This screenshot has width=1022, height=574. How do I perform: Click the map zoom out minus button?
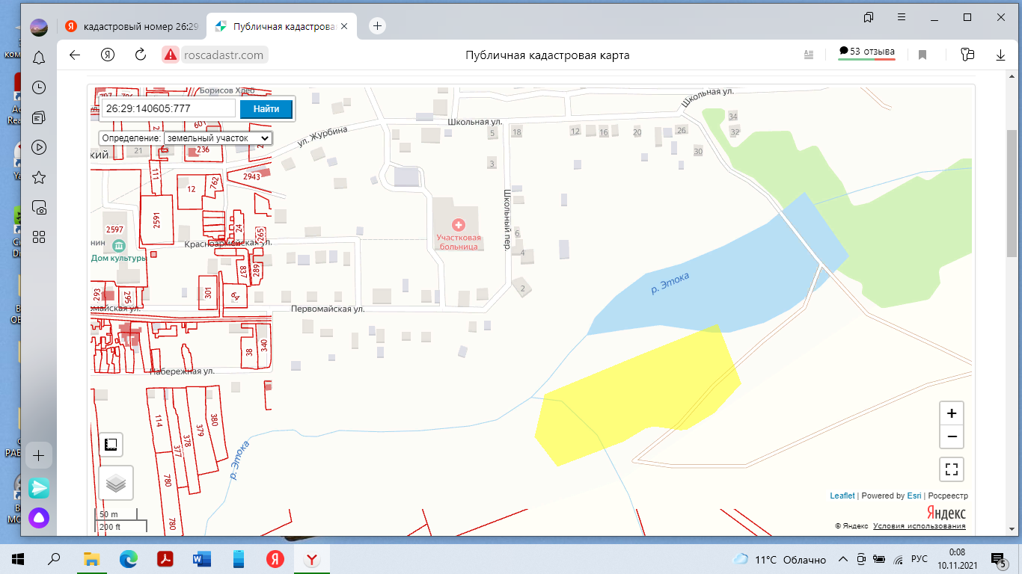tap(951, 436)
